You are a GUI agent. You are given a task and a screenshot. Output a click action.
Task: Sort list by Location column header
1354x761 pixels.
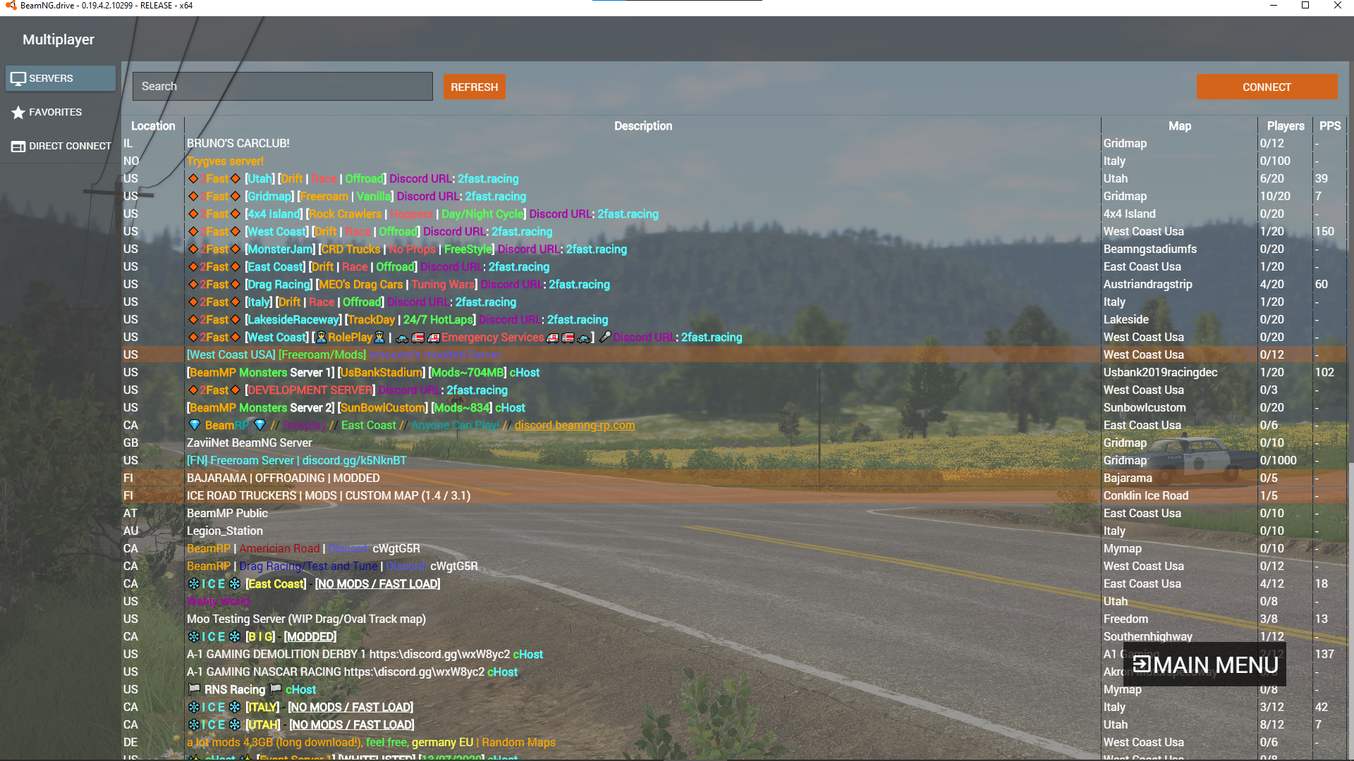153,126
